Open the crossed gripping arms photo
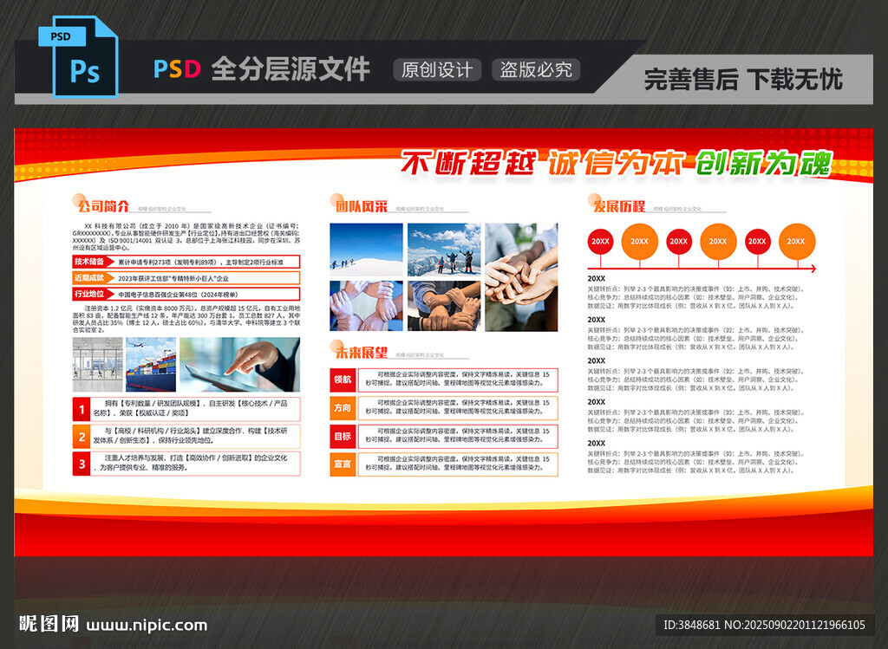Image resolution: width=888 pixels, height=649 pixels. (x=444, y=306)
